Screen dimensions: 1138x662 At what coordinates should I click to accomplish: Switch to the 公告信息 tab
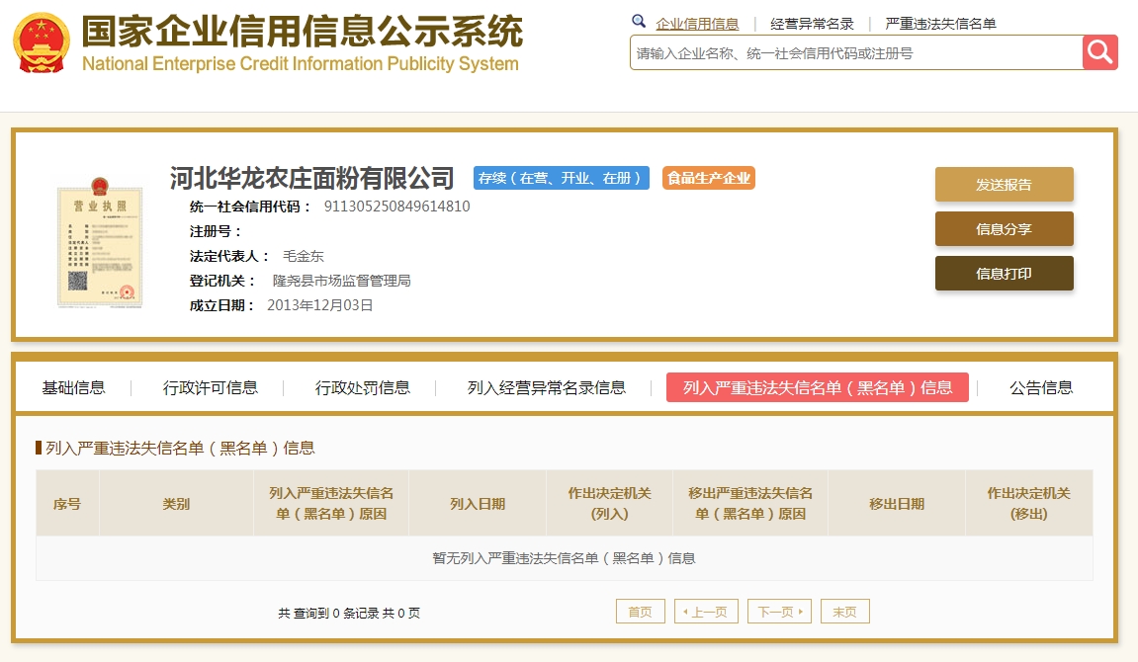[1041, 388]
